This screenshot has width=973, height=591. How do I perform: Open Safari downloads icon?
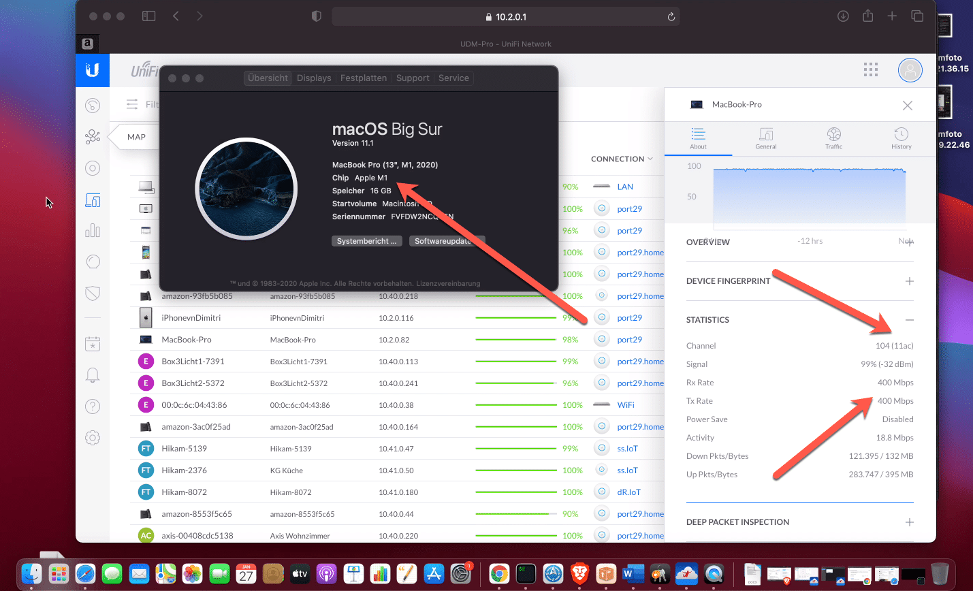coord(843,16)
